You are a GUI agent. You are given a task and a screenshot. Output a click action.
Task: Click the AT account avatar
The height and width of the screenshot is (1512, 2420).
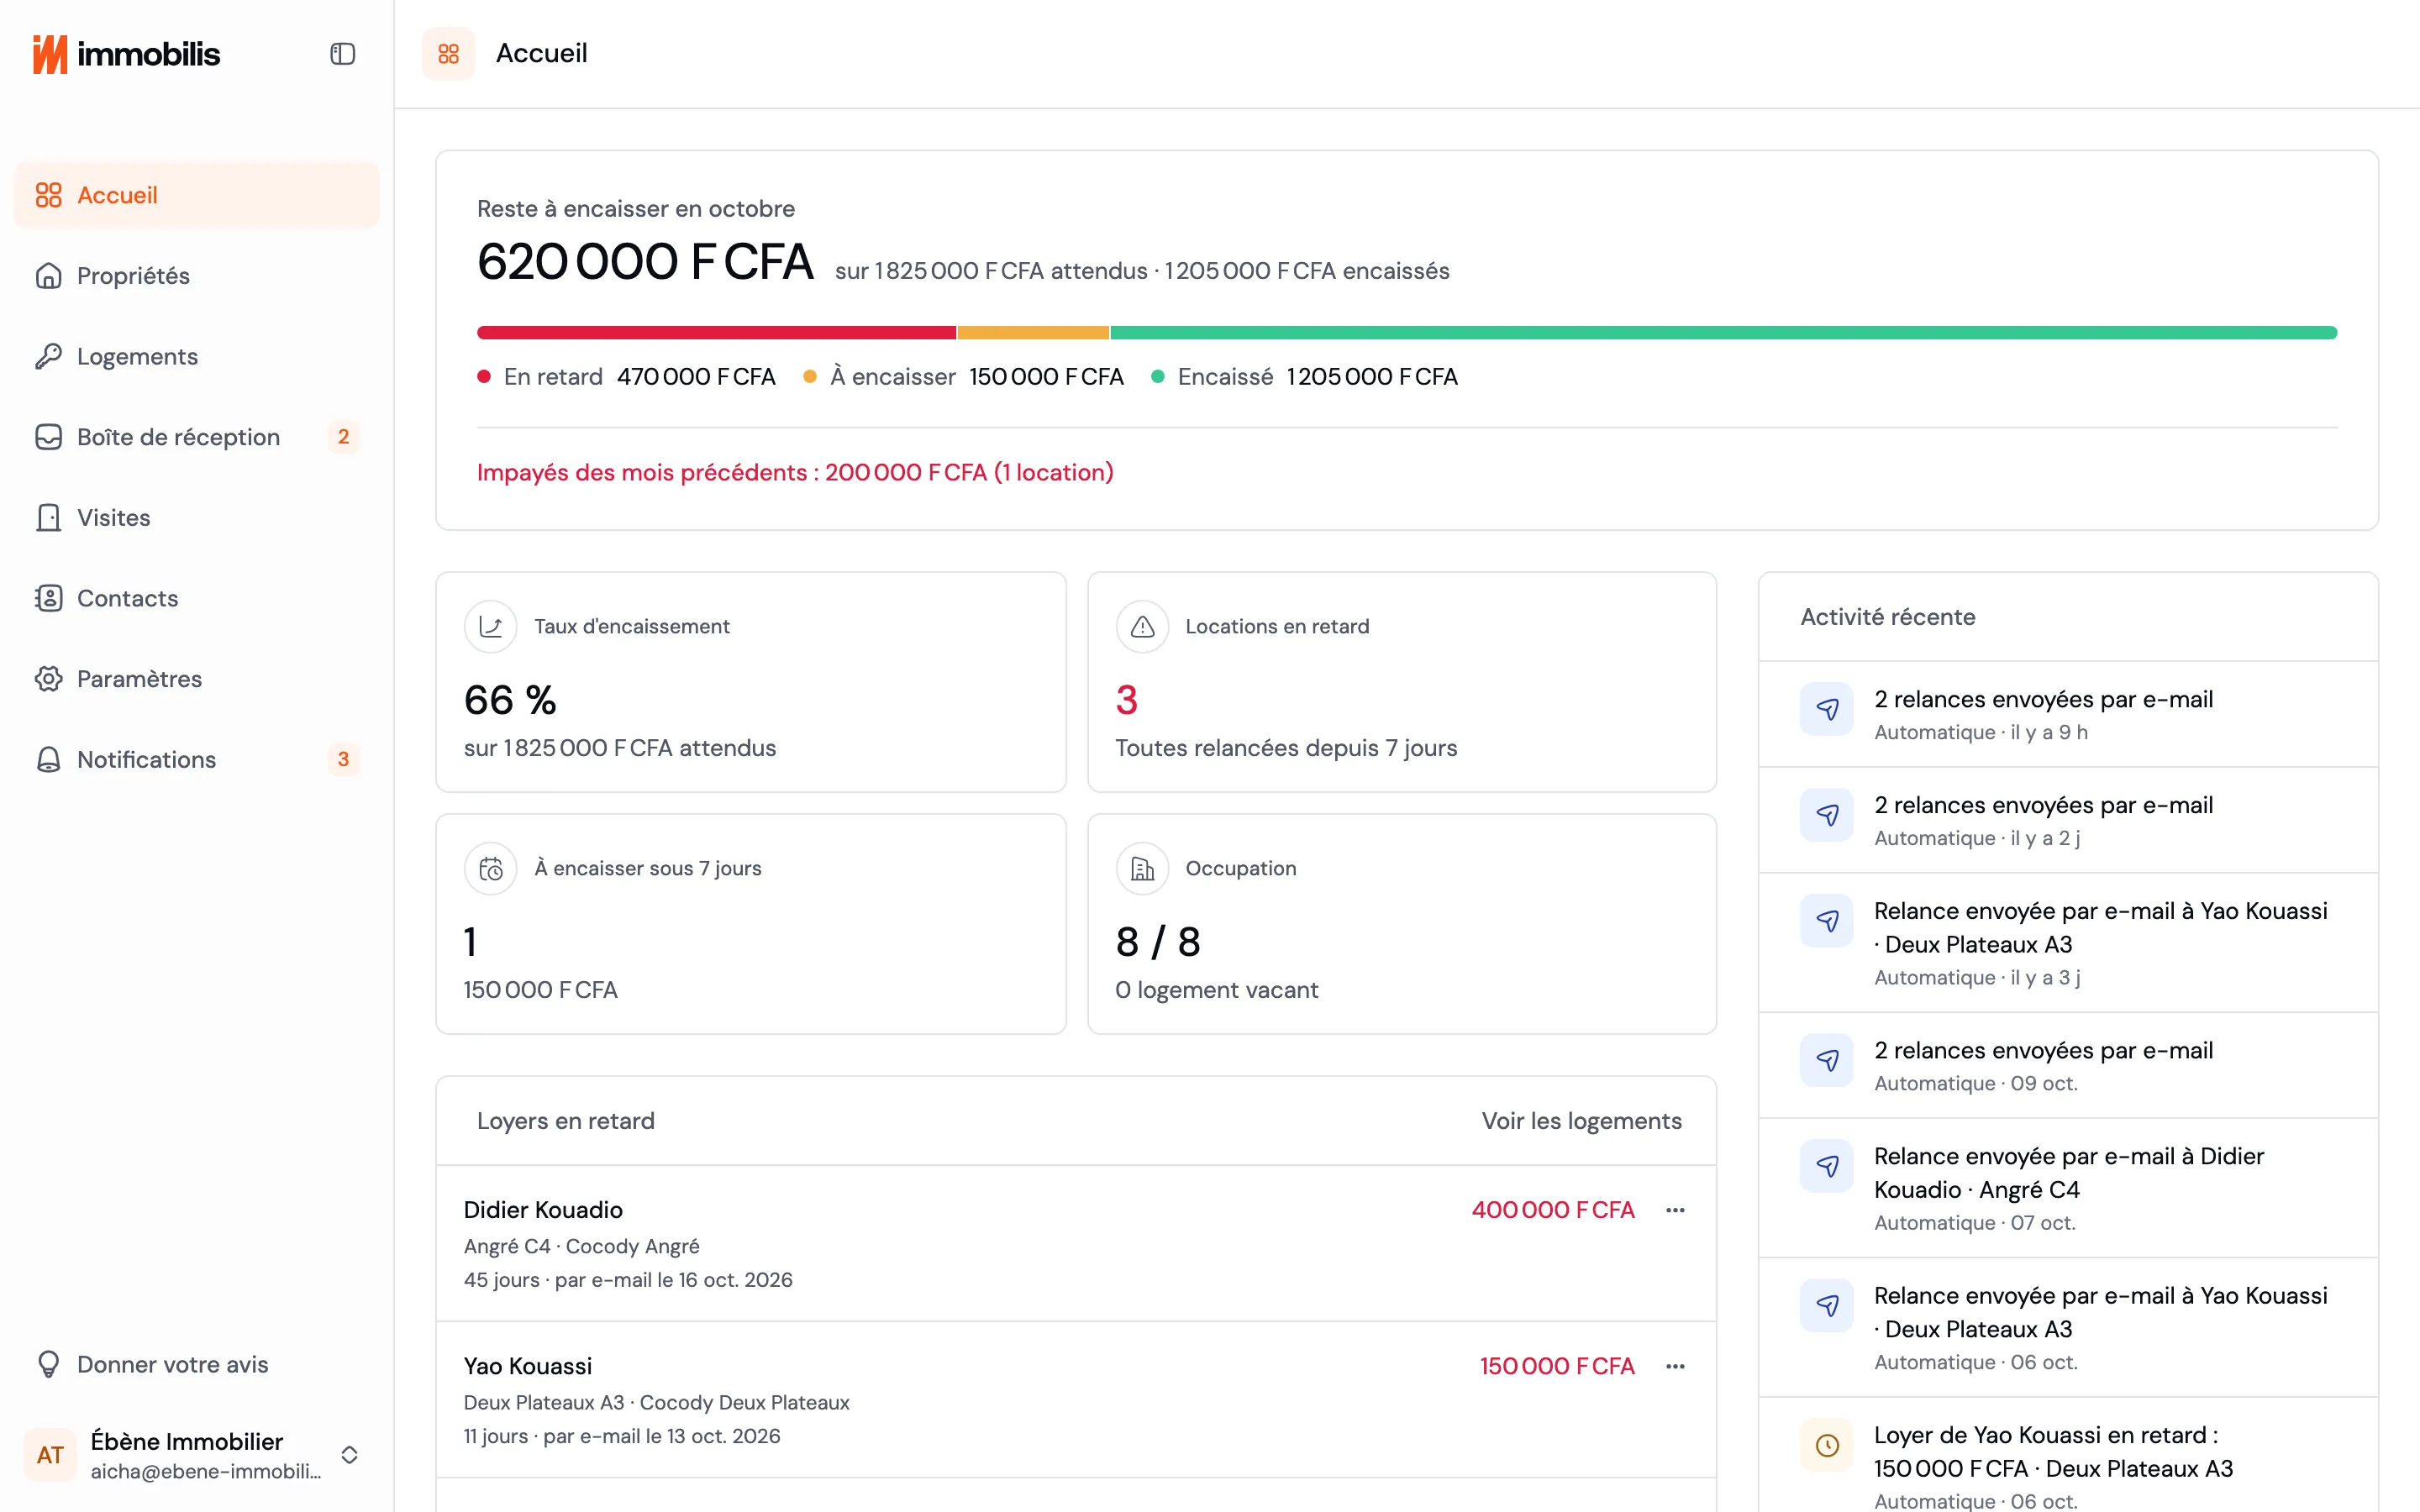50,1454
